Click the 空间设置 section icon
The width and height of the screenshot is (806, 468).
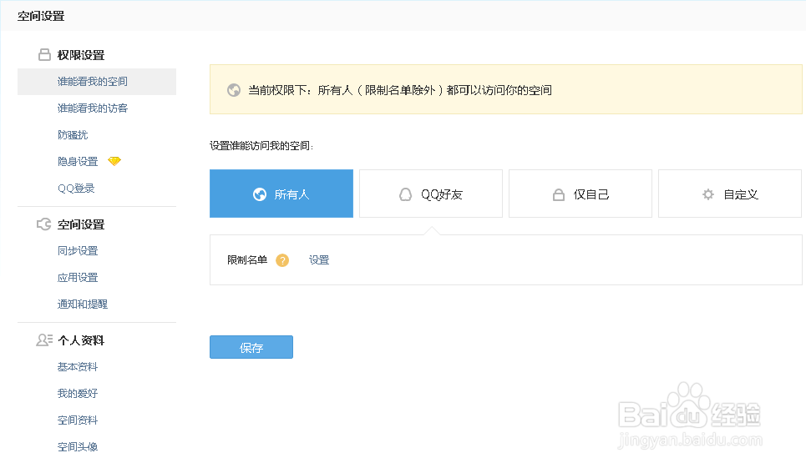point(43,224)
